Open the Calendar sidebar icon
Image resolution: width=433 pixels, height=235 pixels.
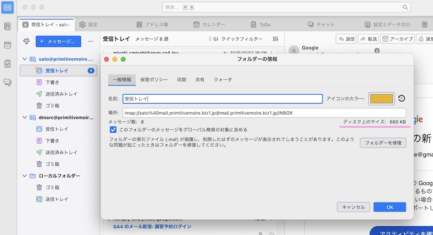point(8,45)
